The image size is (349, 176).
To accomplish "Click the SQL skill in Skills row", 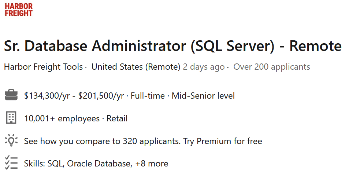I will pos(56,164).
